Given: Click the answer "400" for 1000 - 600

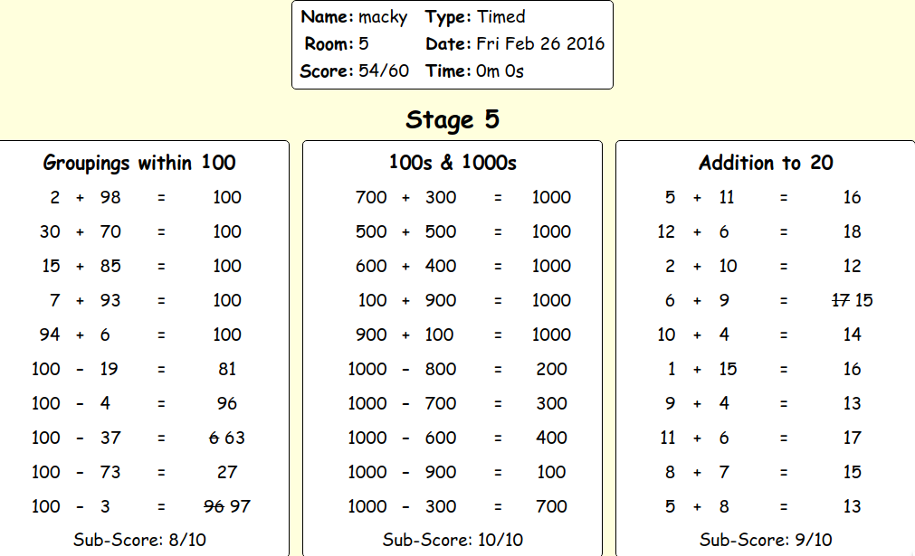Looking at the screenshot, I should pyautogui.click(x=551, y=438).
